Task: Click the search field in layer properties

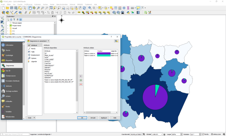Action: pyautogui.click(x=13, y=40)
